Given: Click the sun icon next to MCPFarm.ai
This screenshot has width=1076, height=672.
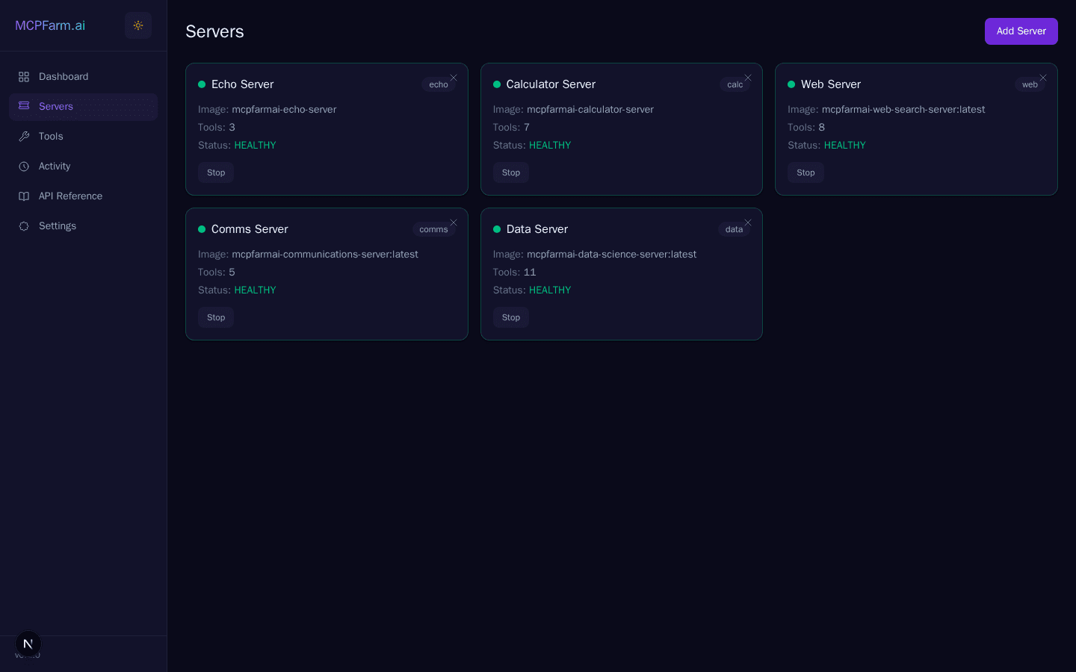Looking at the screenshot, I should click(138, 25).
